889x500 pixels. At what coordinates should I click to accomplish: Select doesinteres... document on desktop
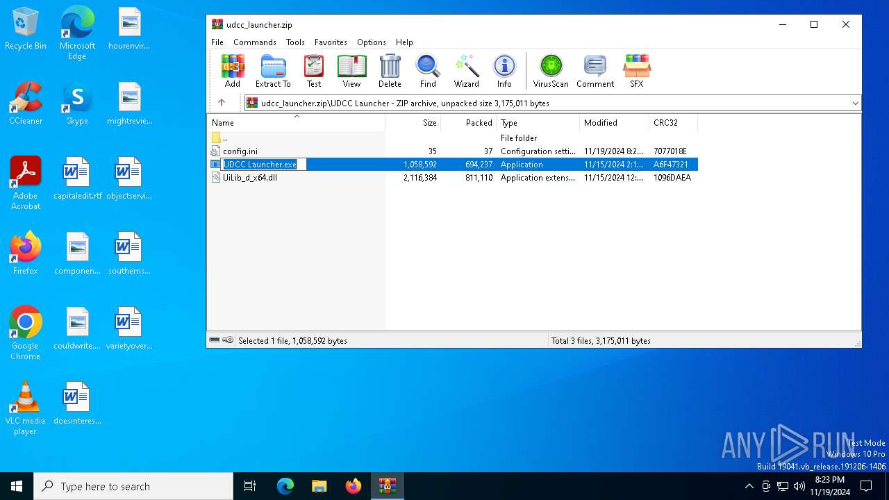[x=77, y=403]
